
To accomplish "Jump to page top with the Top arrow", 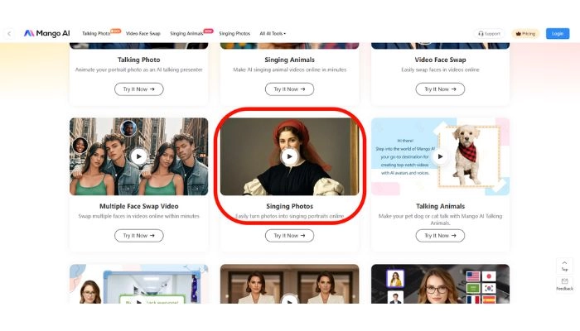I will click(x=564, y=266).
